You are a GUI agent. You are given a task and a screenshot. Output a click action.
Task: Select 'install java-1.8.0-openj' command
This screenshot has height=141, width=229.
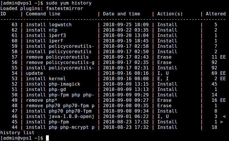(x=60, y=117)
